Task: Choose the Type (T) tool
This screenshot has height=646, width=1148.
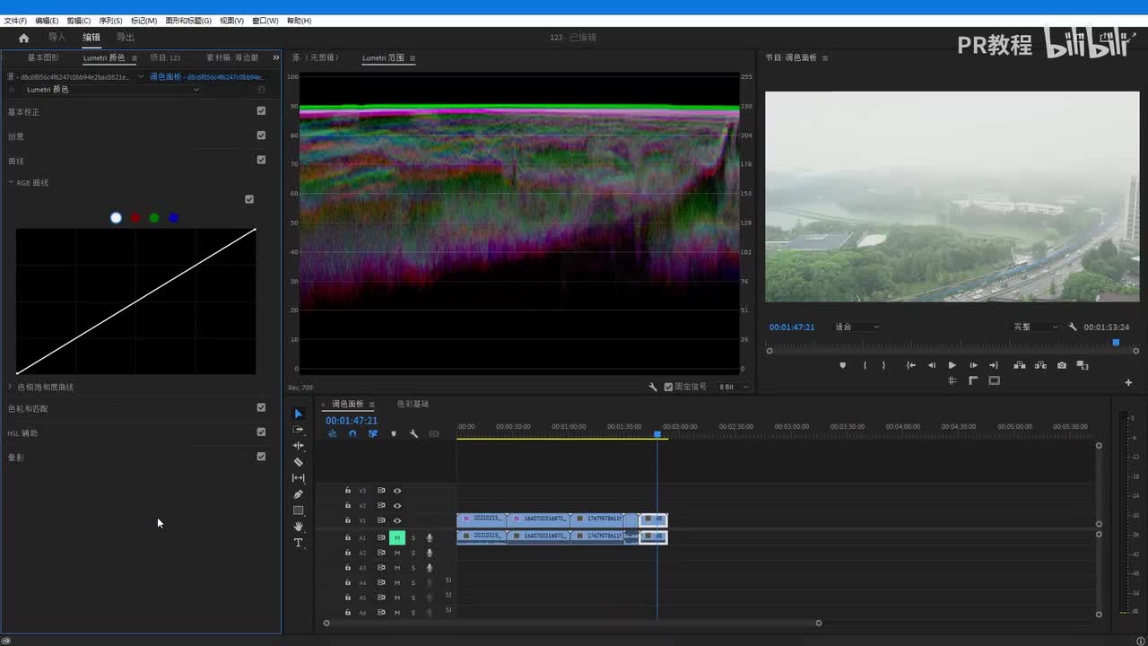Action: 299,543
